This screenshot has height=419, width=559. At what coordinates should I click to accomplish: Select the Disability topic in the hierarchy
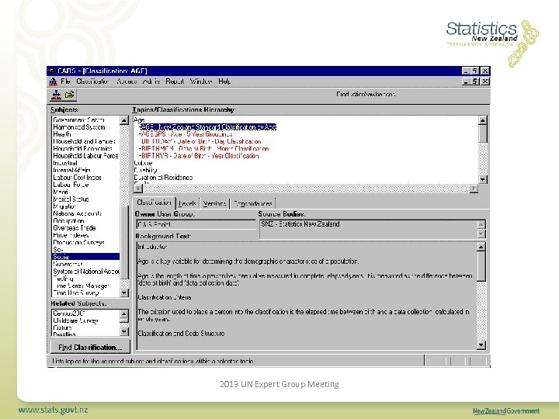click(145, 170)
